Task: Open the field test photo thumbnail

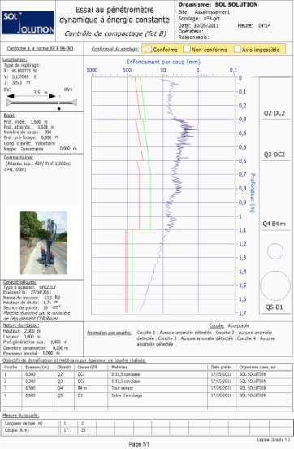Action: [44, 243]
